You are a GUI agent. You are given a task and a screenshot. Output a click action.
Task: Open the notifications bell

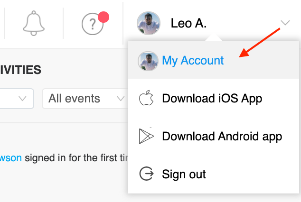point(34,24)
